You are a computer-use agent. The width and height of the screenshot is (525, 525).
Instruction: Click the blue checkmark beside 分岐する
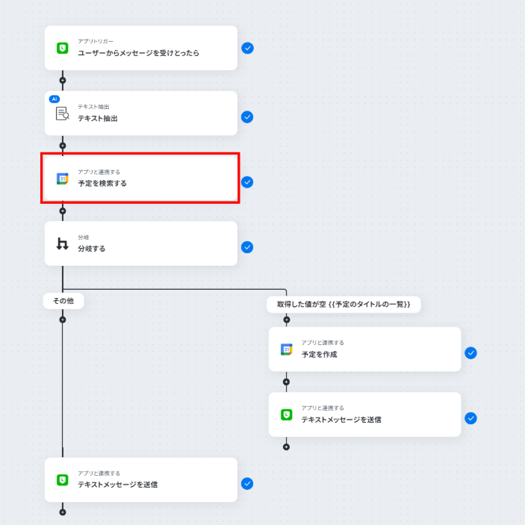click(x=247, y=247)
